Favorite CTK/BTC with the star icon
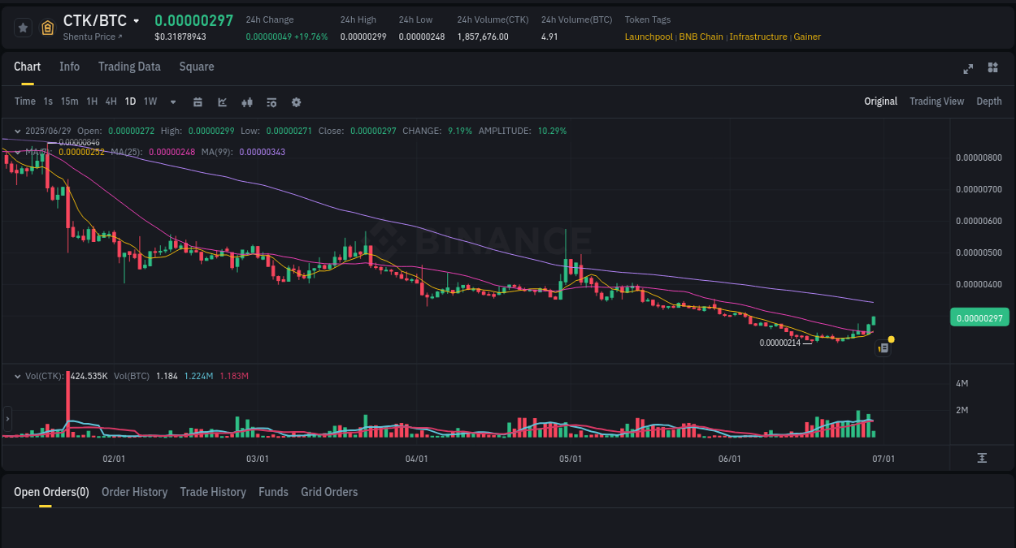Screen dimensions: 1016x548 pyautogui.click(x=23, y=27)
